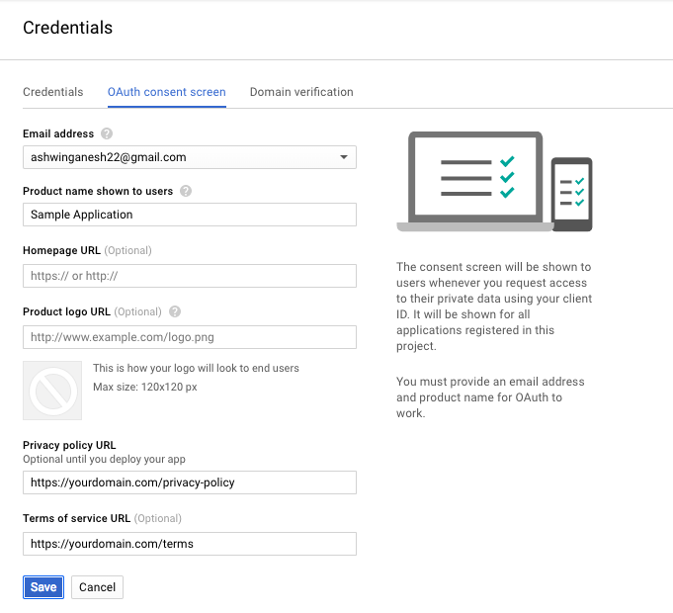The width and height of the screenshot is (673, 613).
Task: Select the ashwinganesh22@gmail.com combo box
Action: [x=190, y=157]
